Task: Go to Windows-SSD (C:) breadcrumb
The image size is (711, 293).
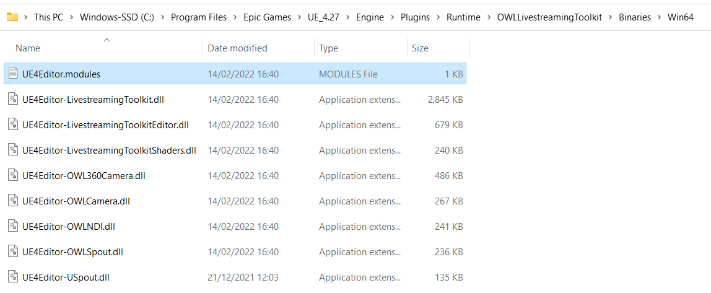Action: point(117,17)
